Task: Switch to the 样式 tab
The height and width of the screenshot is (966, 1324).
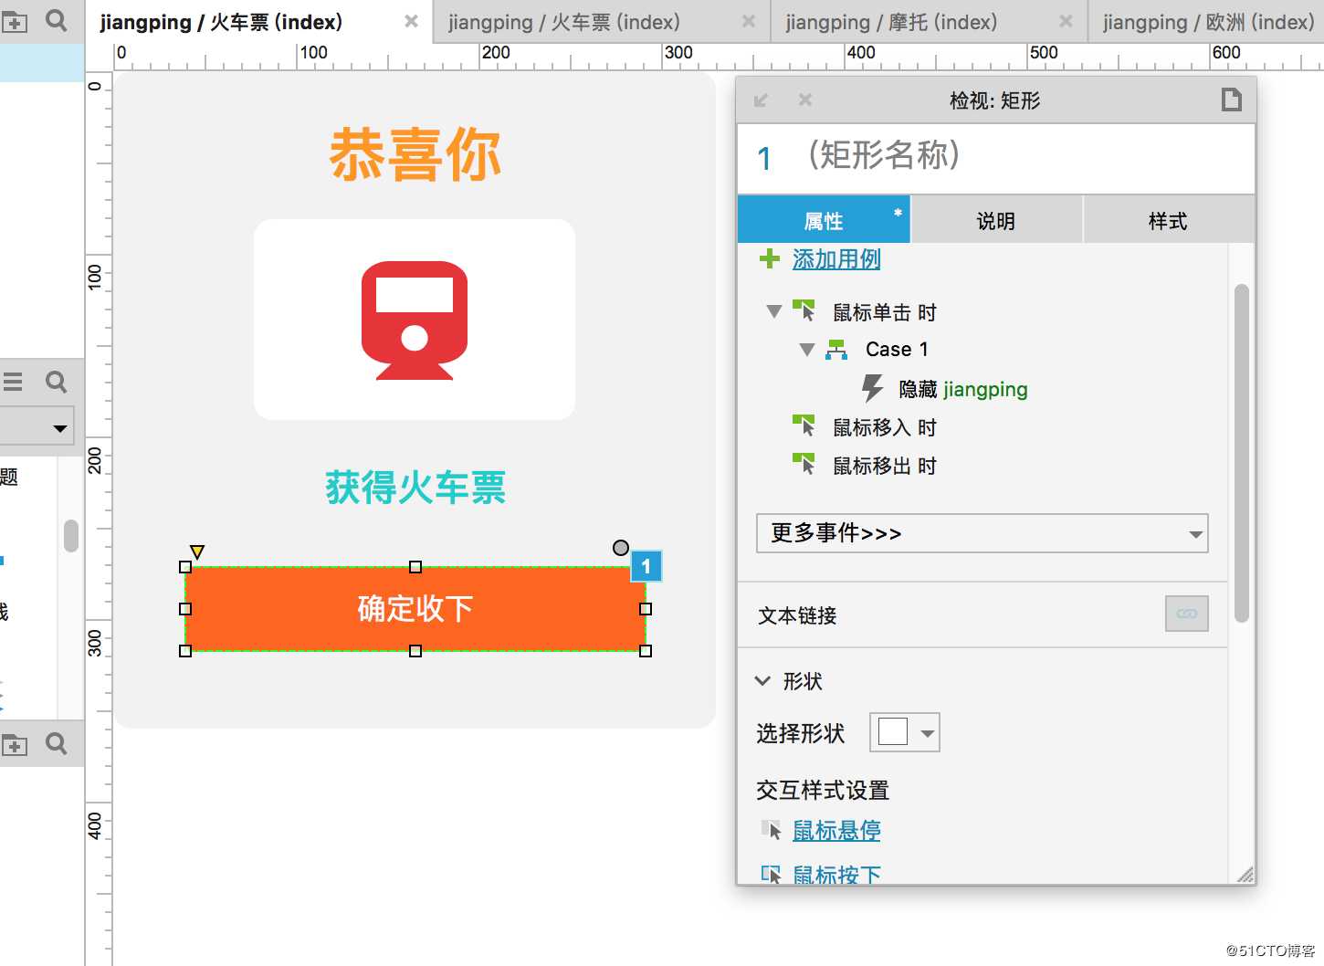Action: pos(1168,220)
